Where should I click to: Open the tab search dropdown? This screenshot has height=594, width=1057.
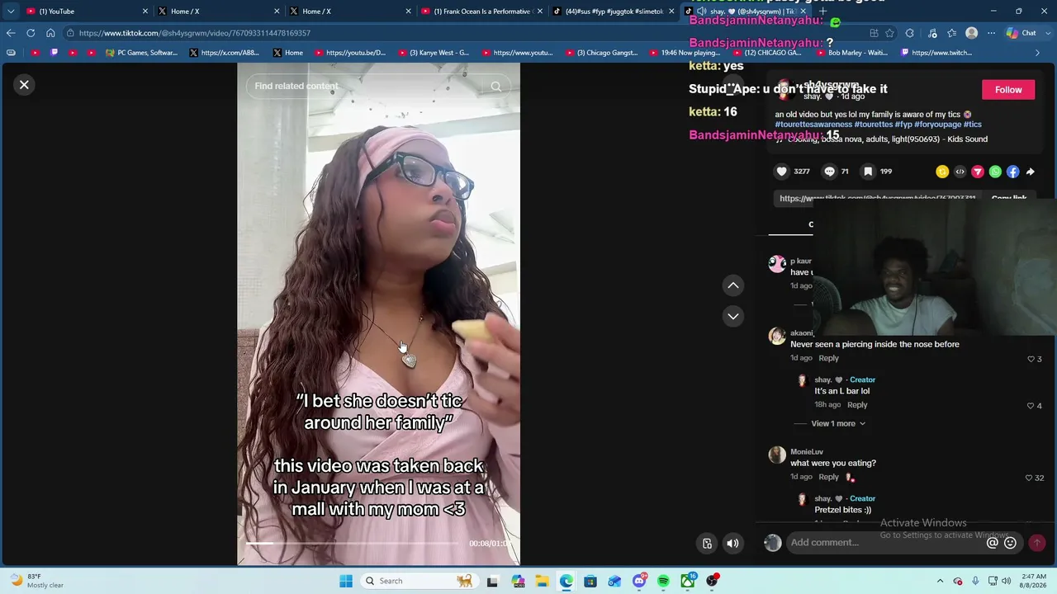[10, 12]
